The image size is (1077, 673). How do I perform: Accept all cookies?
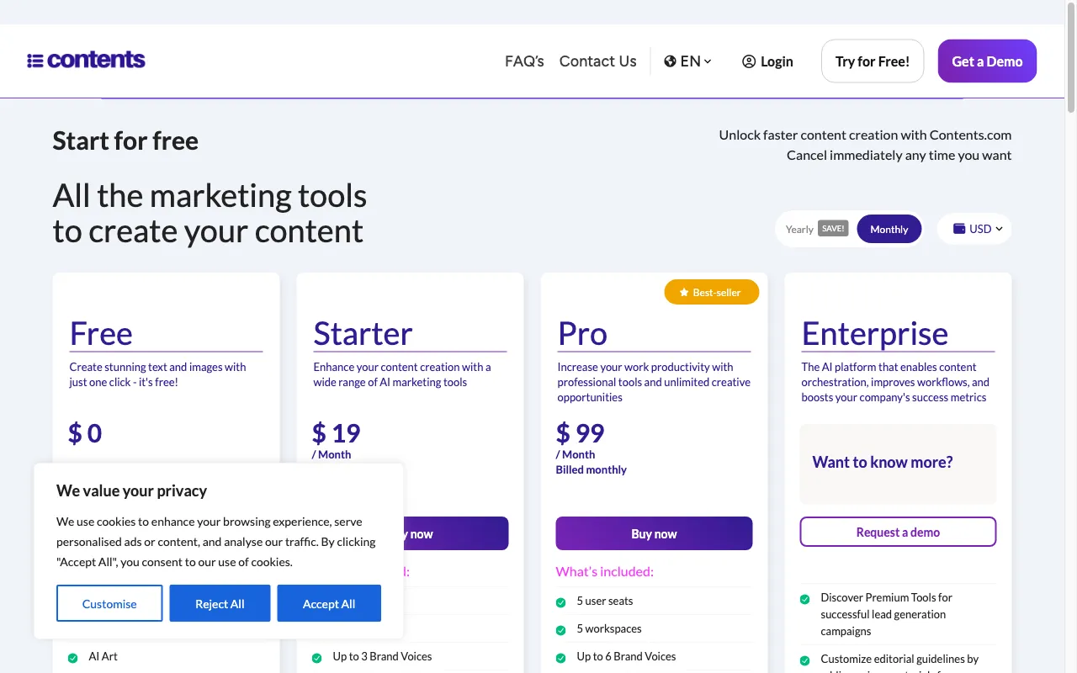[x=329, y=604]
